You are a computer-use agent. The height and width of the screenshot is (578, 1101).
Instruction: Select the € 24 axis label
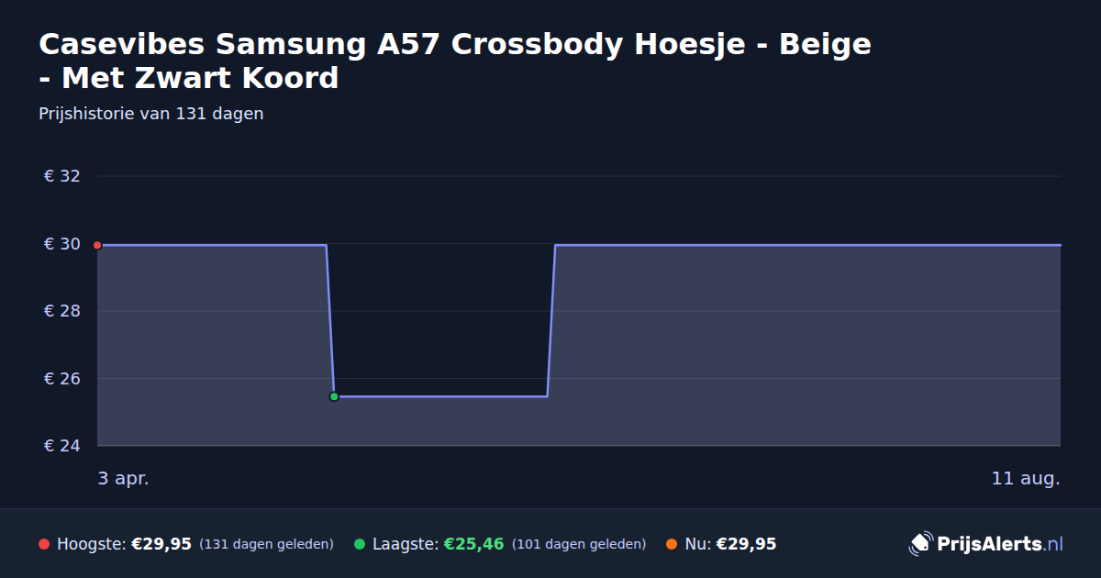[62, 446]
